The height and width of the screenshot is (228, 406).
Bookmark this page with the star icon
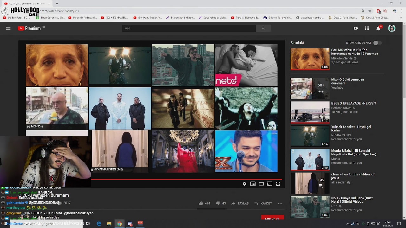(370, 11)
